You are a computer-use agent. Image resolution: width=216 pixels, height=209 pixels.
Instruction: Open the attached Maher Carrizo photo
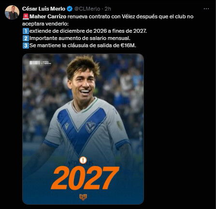[83, 129]
